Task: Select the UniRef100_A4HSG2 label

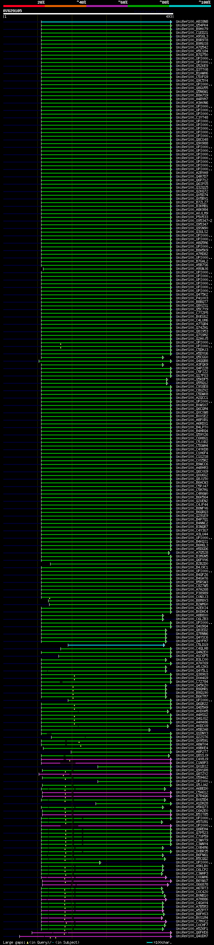Action: point(192,715)
